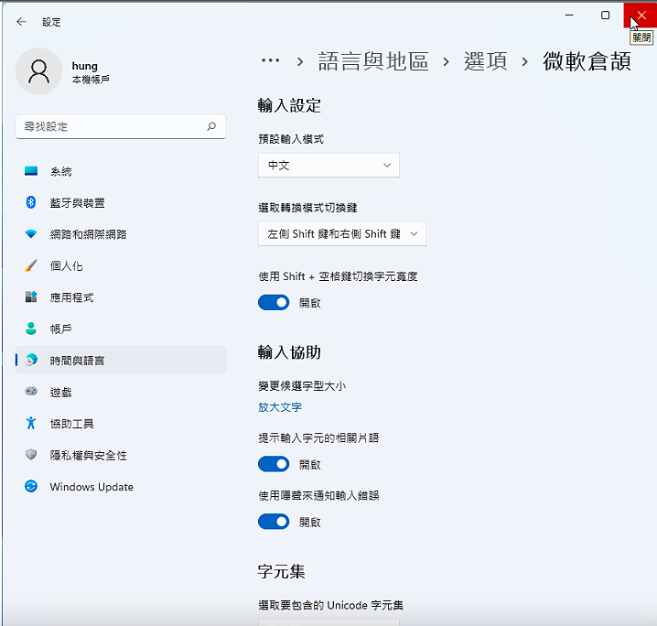Close the 設定 window
The image size is (657, 626).
tap(641, 15)
